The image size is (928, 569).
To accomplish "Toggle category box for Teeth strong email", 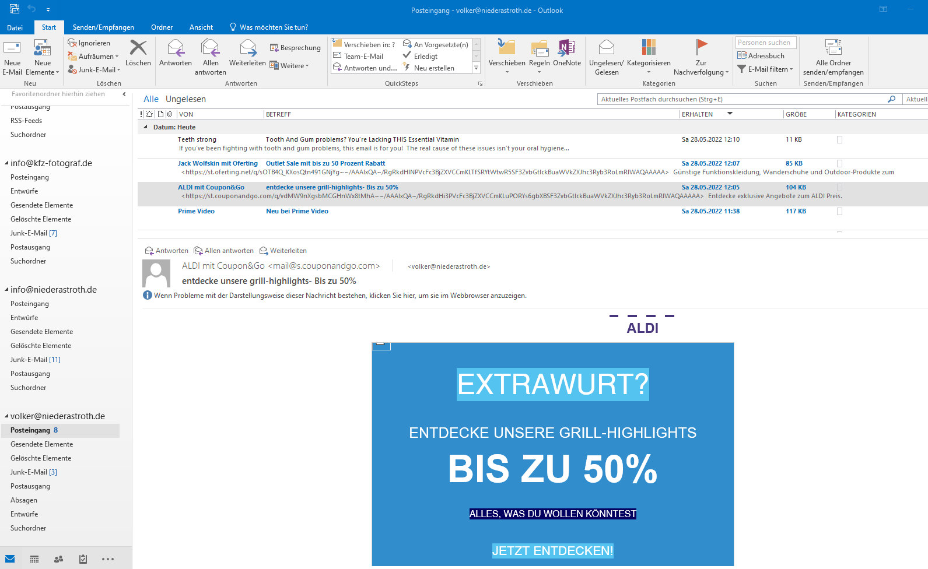I will 839,140.
